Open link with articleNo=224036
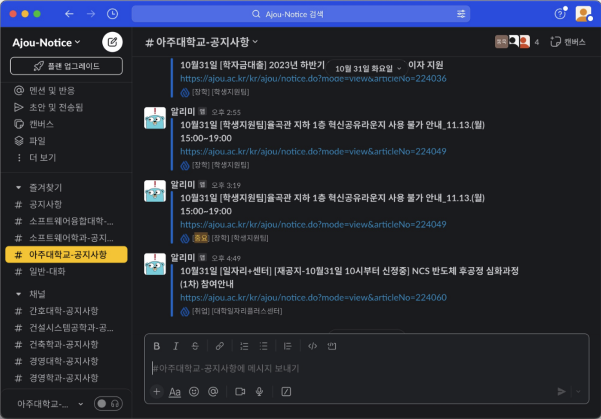The width and height of the screenshot is (601, 419). [313, 79]
